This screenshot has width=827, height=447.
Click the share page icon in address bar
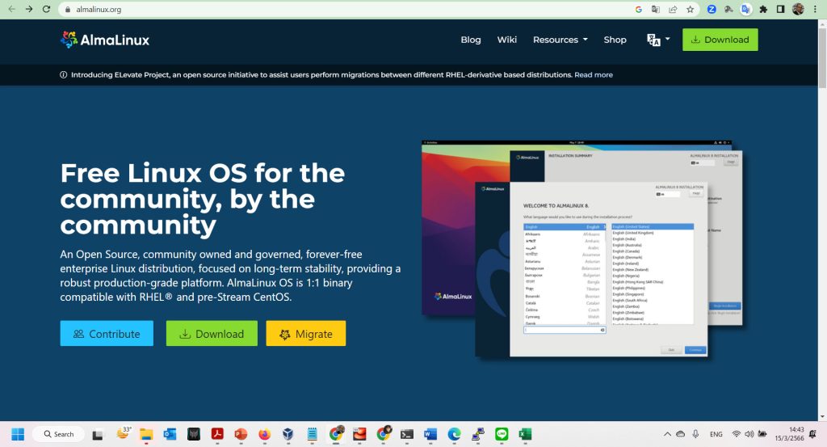[673, 10]
